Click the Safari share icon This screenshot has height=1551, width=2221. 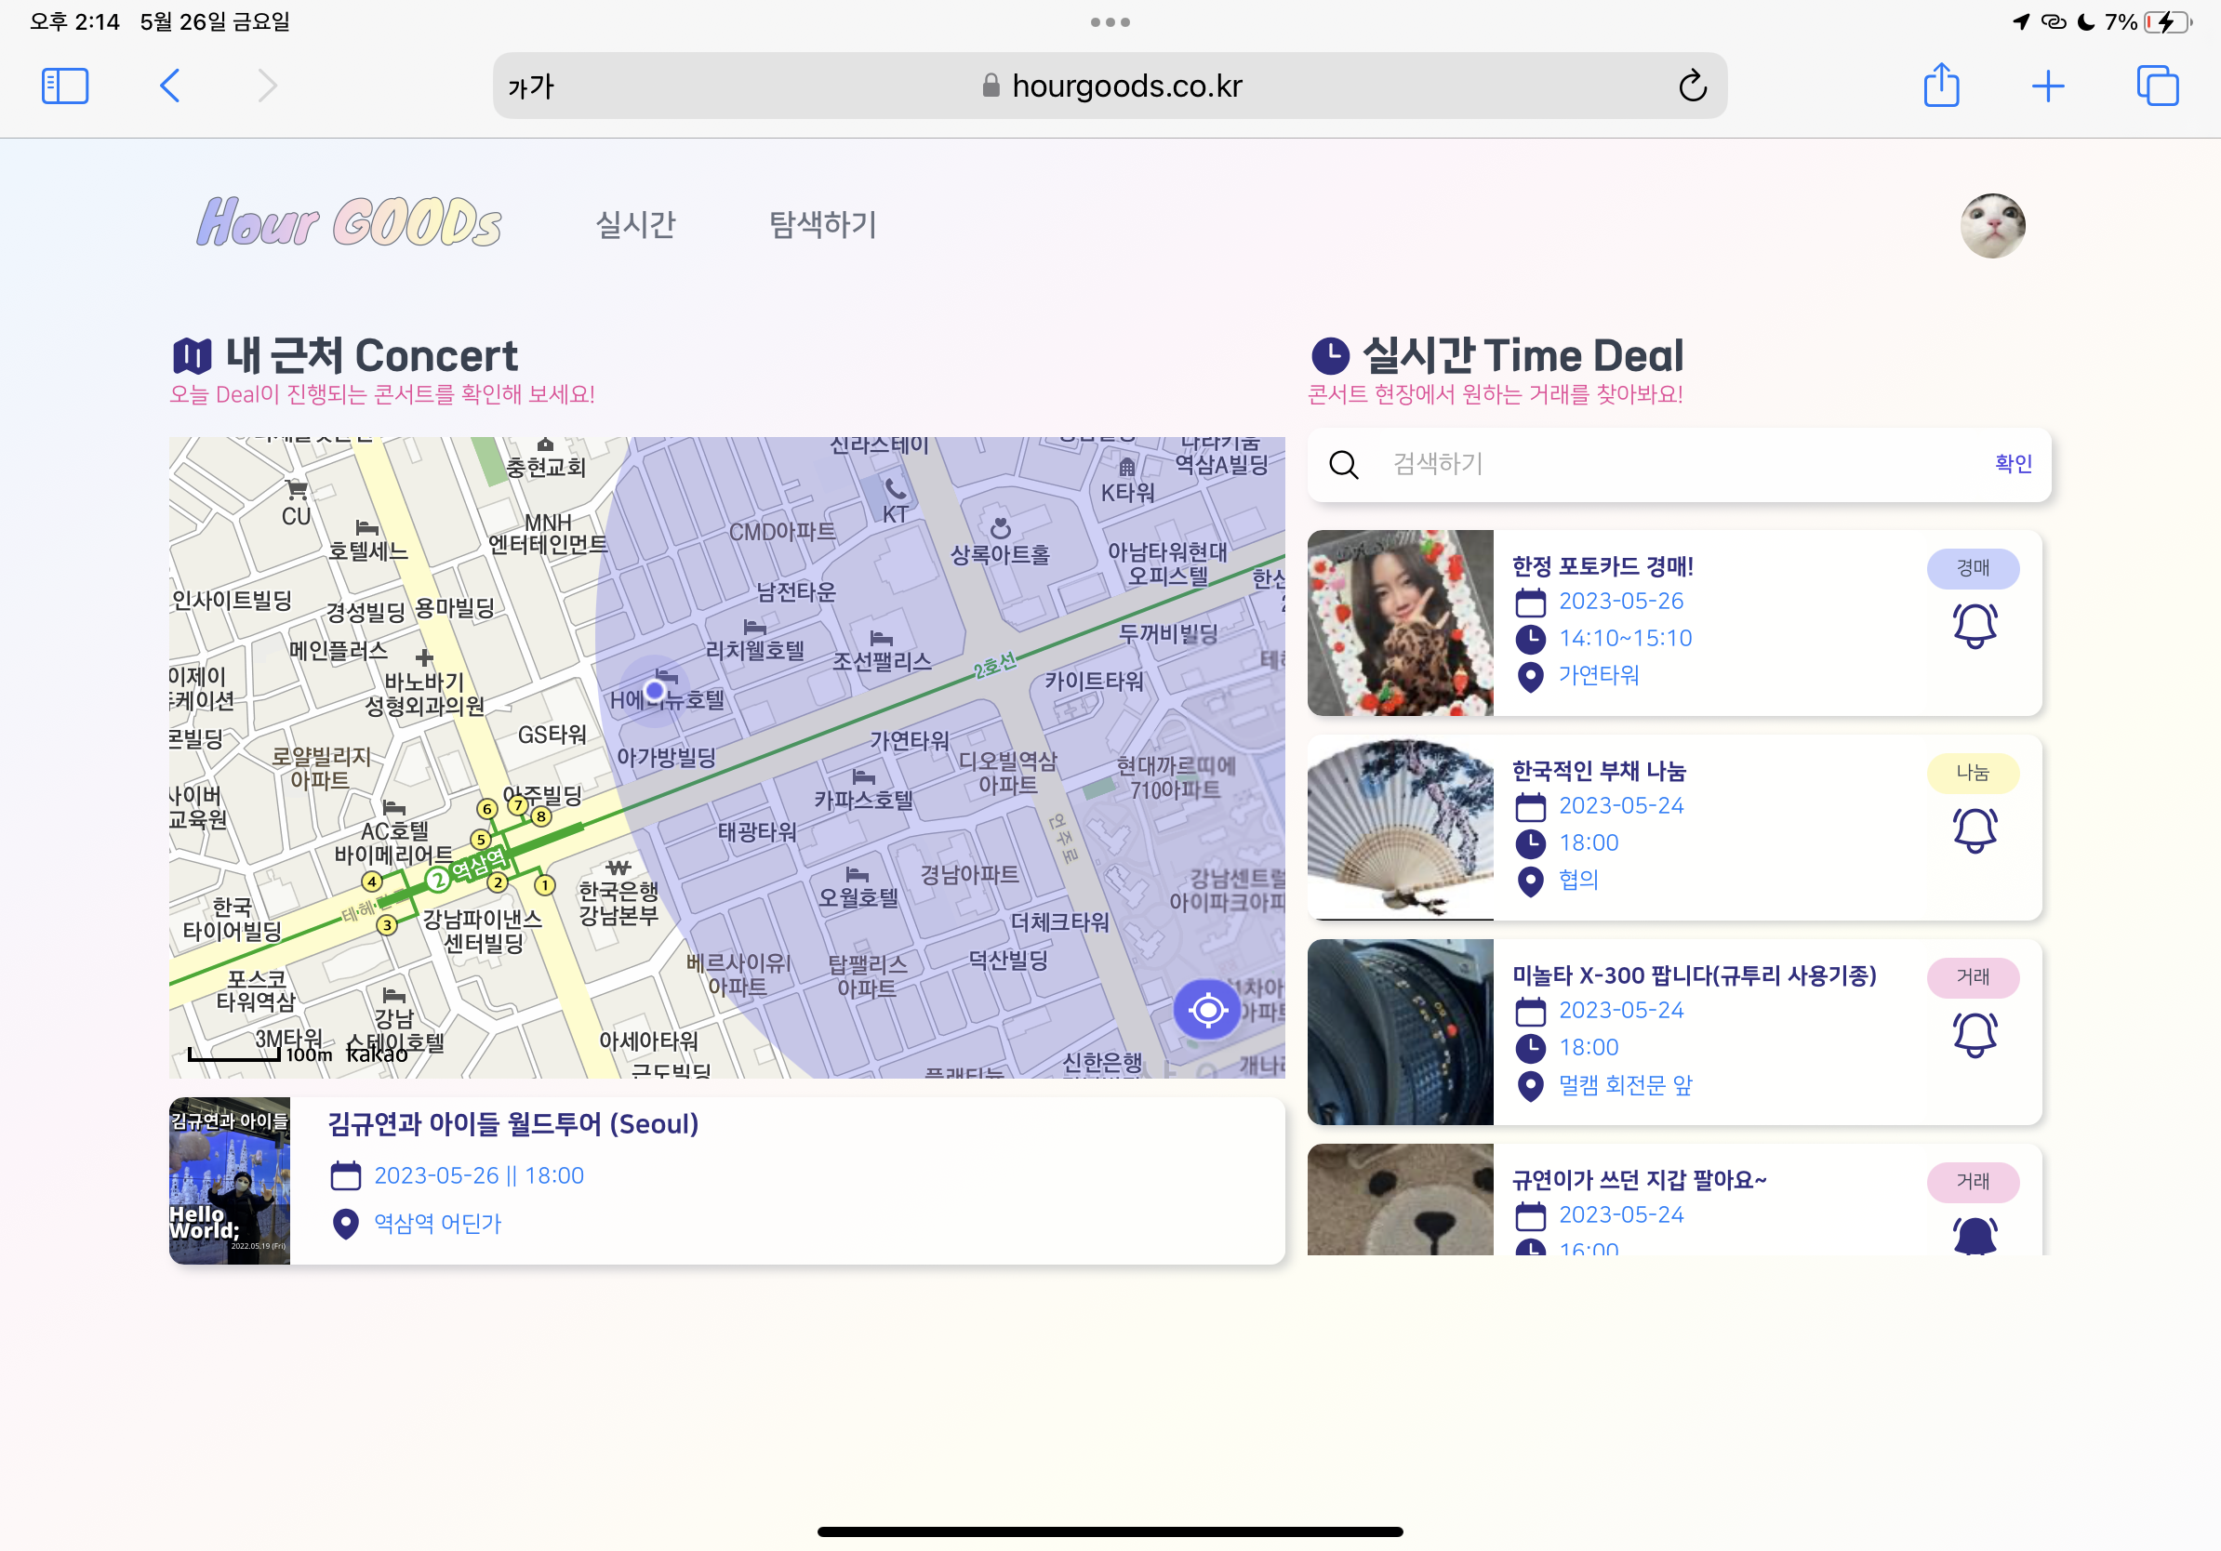tap(1940, 86)
